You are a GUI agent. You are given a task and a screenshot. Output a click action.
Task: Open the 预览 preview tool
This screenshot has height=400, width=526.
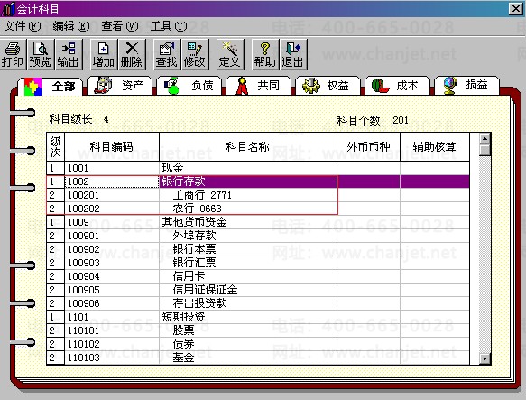pyautogui.click(x=41, y=55)
